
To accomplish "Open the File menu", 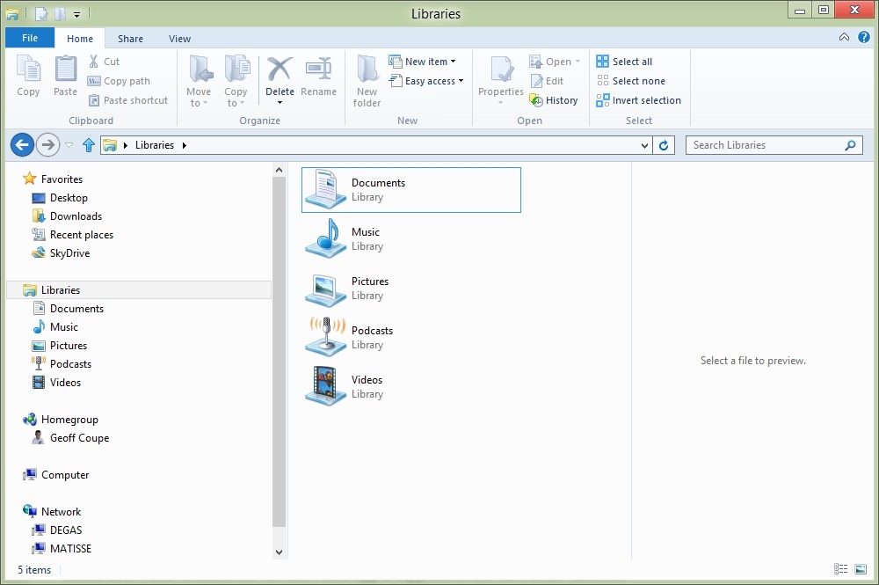I will (x=30, y=38).
